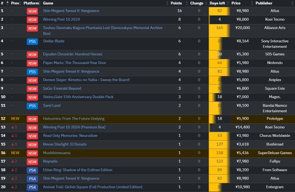The image size is (295, 192).
Task: Click the NSW badge next to Mushihimesama
Action: (33, 153)
